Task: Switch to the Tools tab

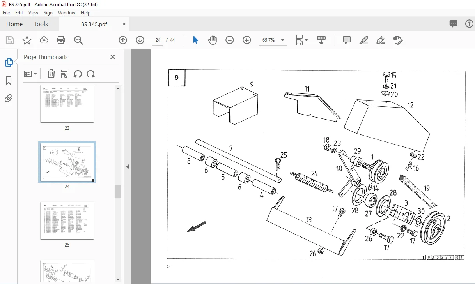Action: (41, 24)
